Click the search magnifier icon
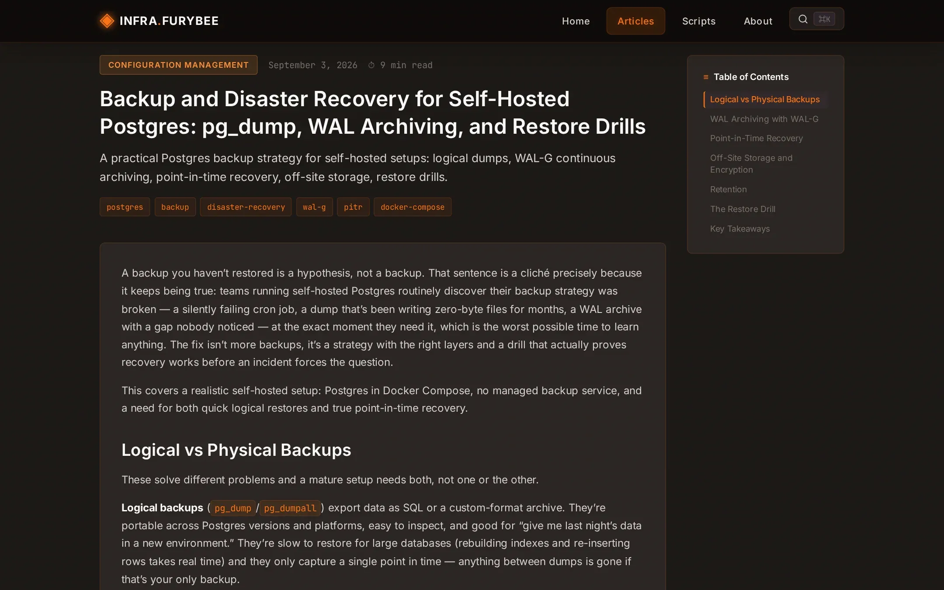 (803, 19)
